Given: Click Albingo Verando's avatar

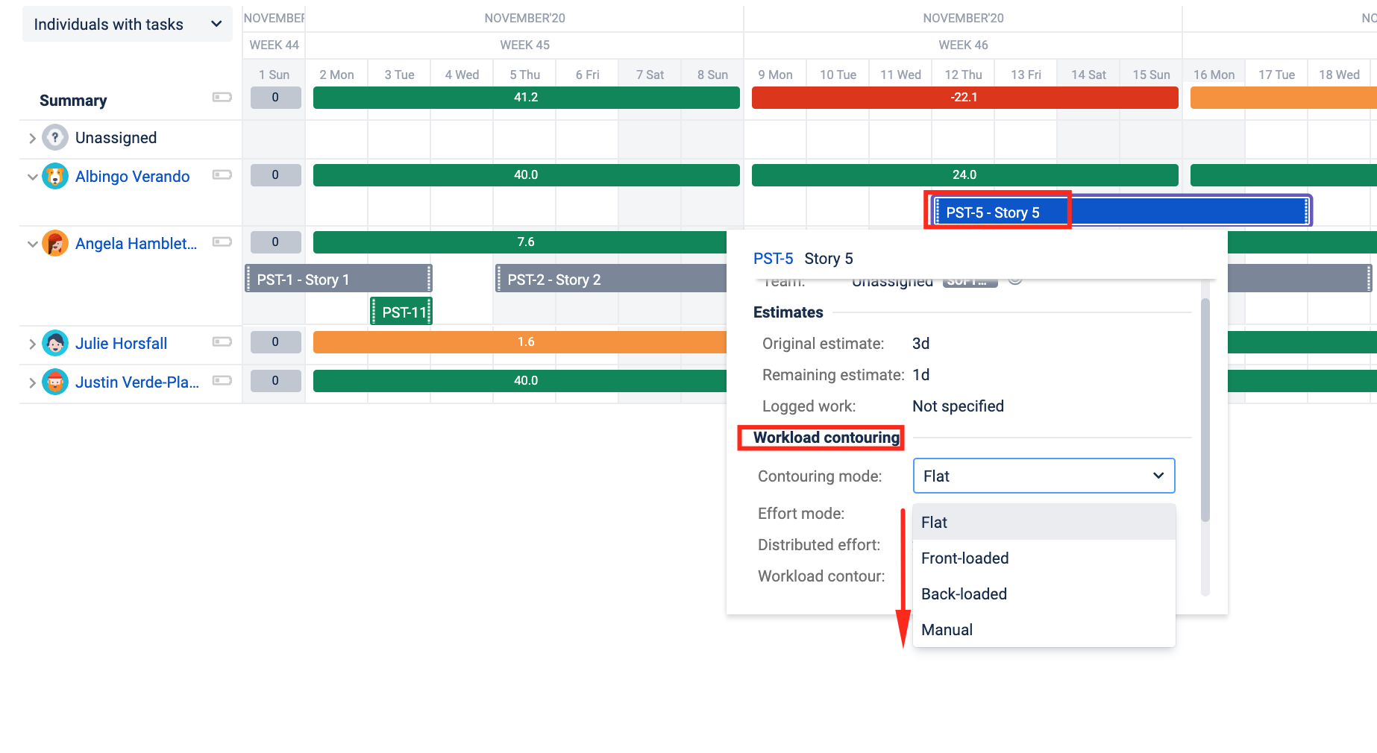Looking at the screenshot, I should [x=55, y=177].
